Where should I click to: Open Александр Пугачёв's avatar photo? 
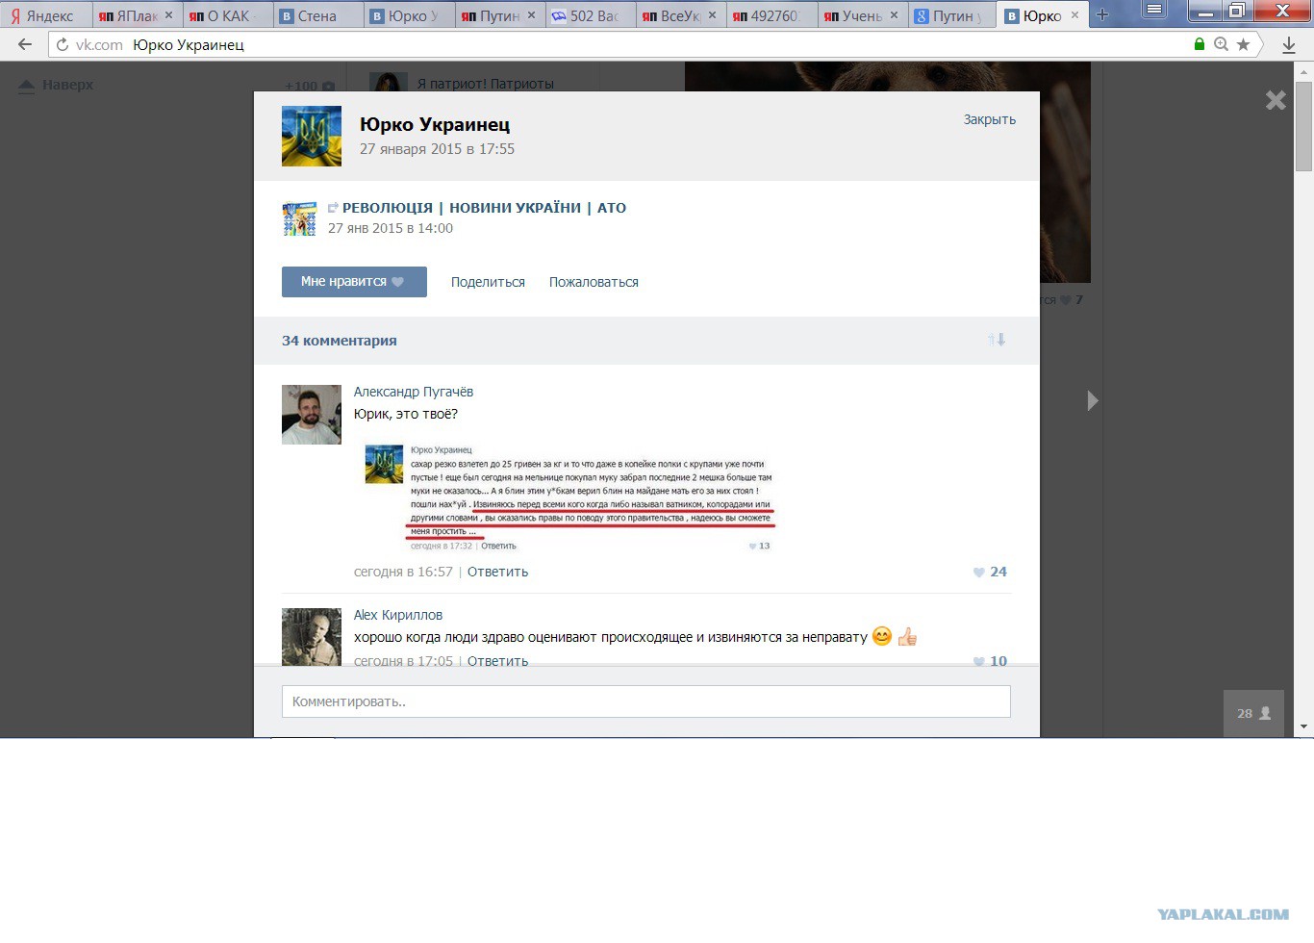(311, 415)
